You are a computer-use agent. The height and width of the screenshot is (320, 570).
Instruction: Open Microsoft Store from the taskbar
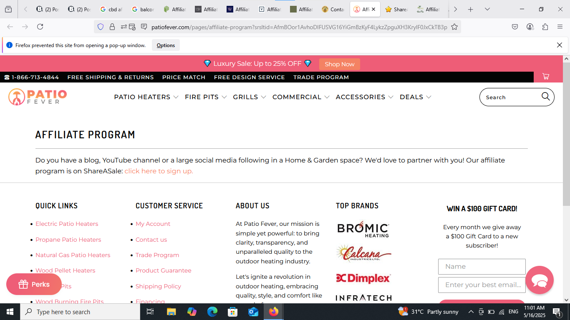[x=233, y=312]
